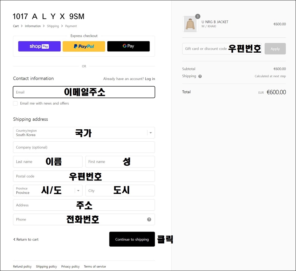Click the Last name field

pos(48,162)
